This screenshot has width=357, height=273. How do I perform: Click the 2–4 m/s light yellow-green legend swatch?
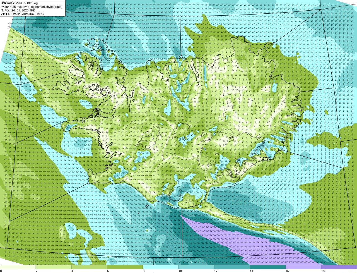pyautogui.click(x=54, y=267)
